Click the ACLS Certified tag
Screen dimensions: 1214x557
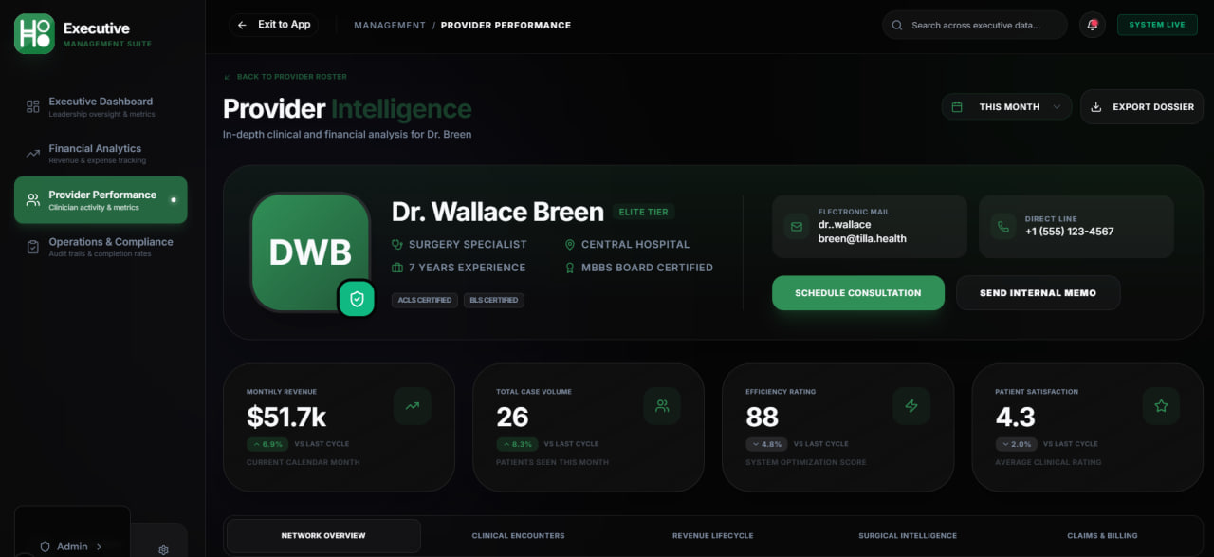(x=423, y=300)
